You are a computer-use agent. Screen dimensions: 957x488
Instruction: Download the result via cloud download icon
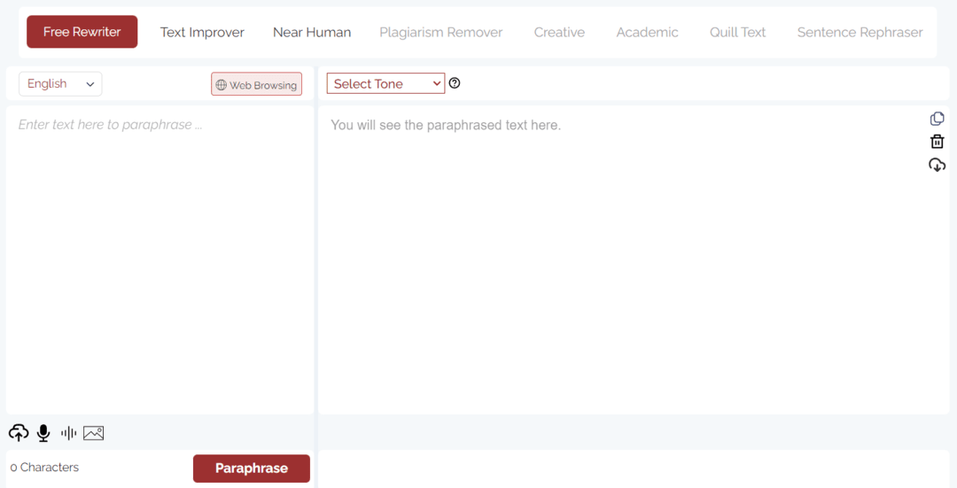(x=937, y=165)
